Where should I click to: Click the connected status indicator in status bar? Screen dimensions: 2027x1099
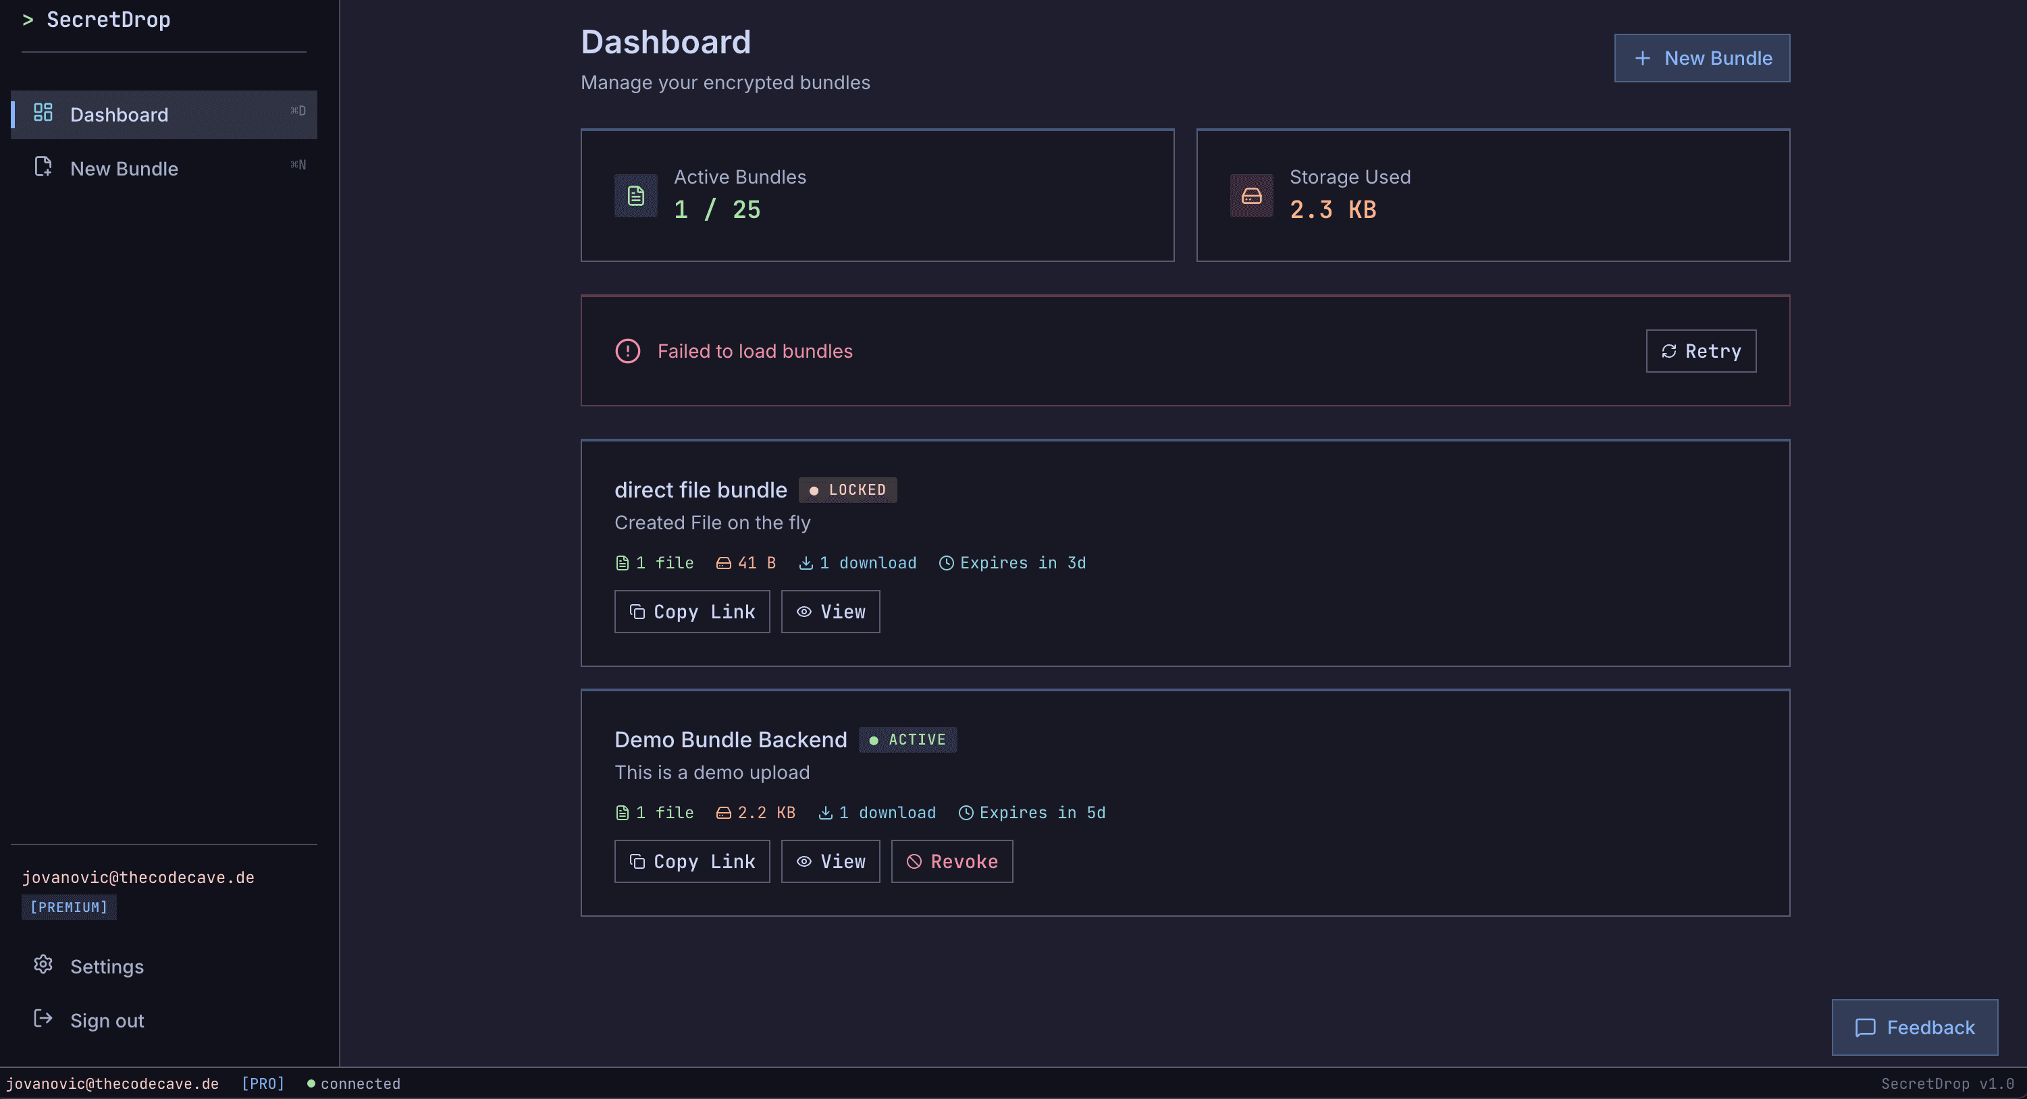353,1083
